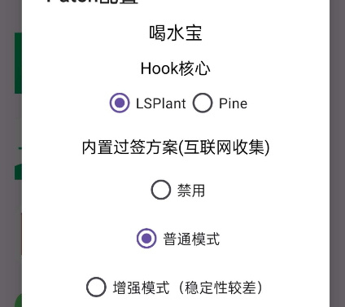
Task: Click the dark red line behind dialog's left edge
Action: click(21, 234)
